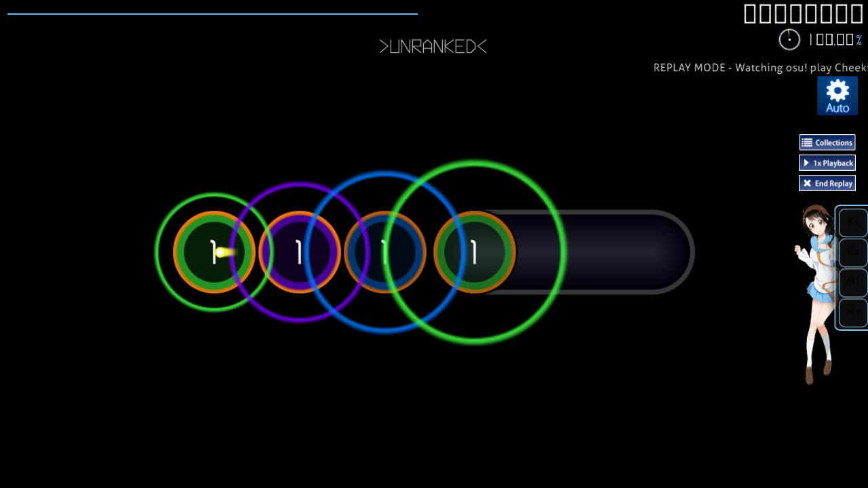Viewport: 868px width, 488px height.
Task: Hit the first green hit circle
Action: click(214, 252)
